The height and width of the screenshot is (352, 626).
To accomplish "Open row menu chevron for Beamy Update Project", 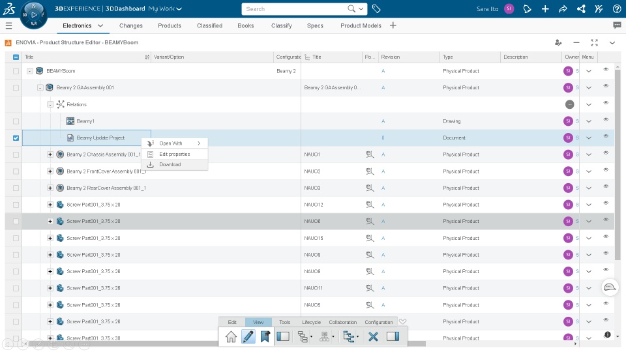I will click(x=588, y=138).
